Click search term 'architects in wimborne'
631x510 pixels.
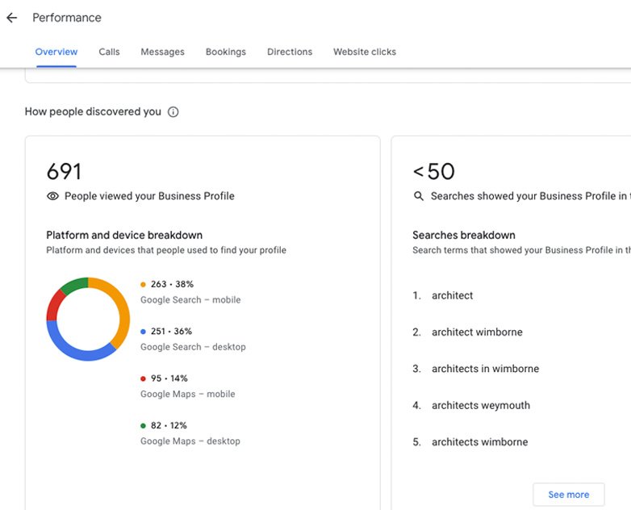pos(485,369)
